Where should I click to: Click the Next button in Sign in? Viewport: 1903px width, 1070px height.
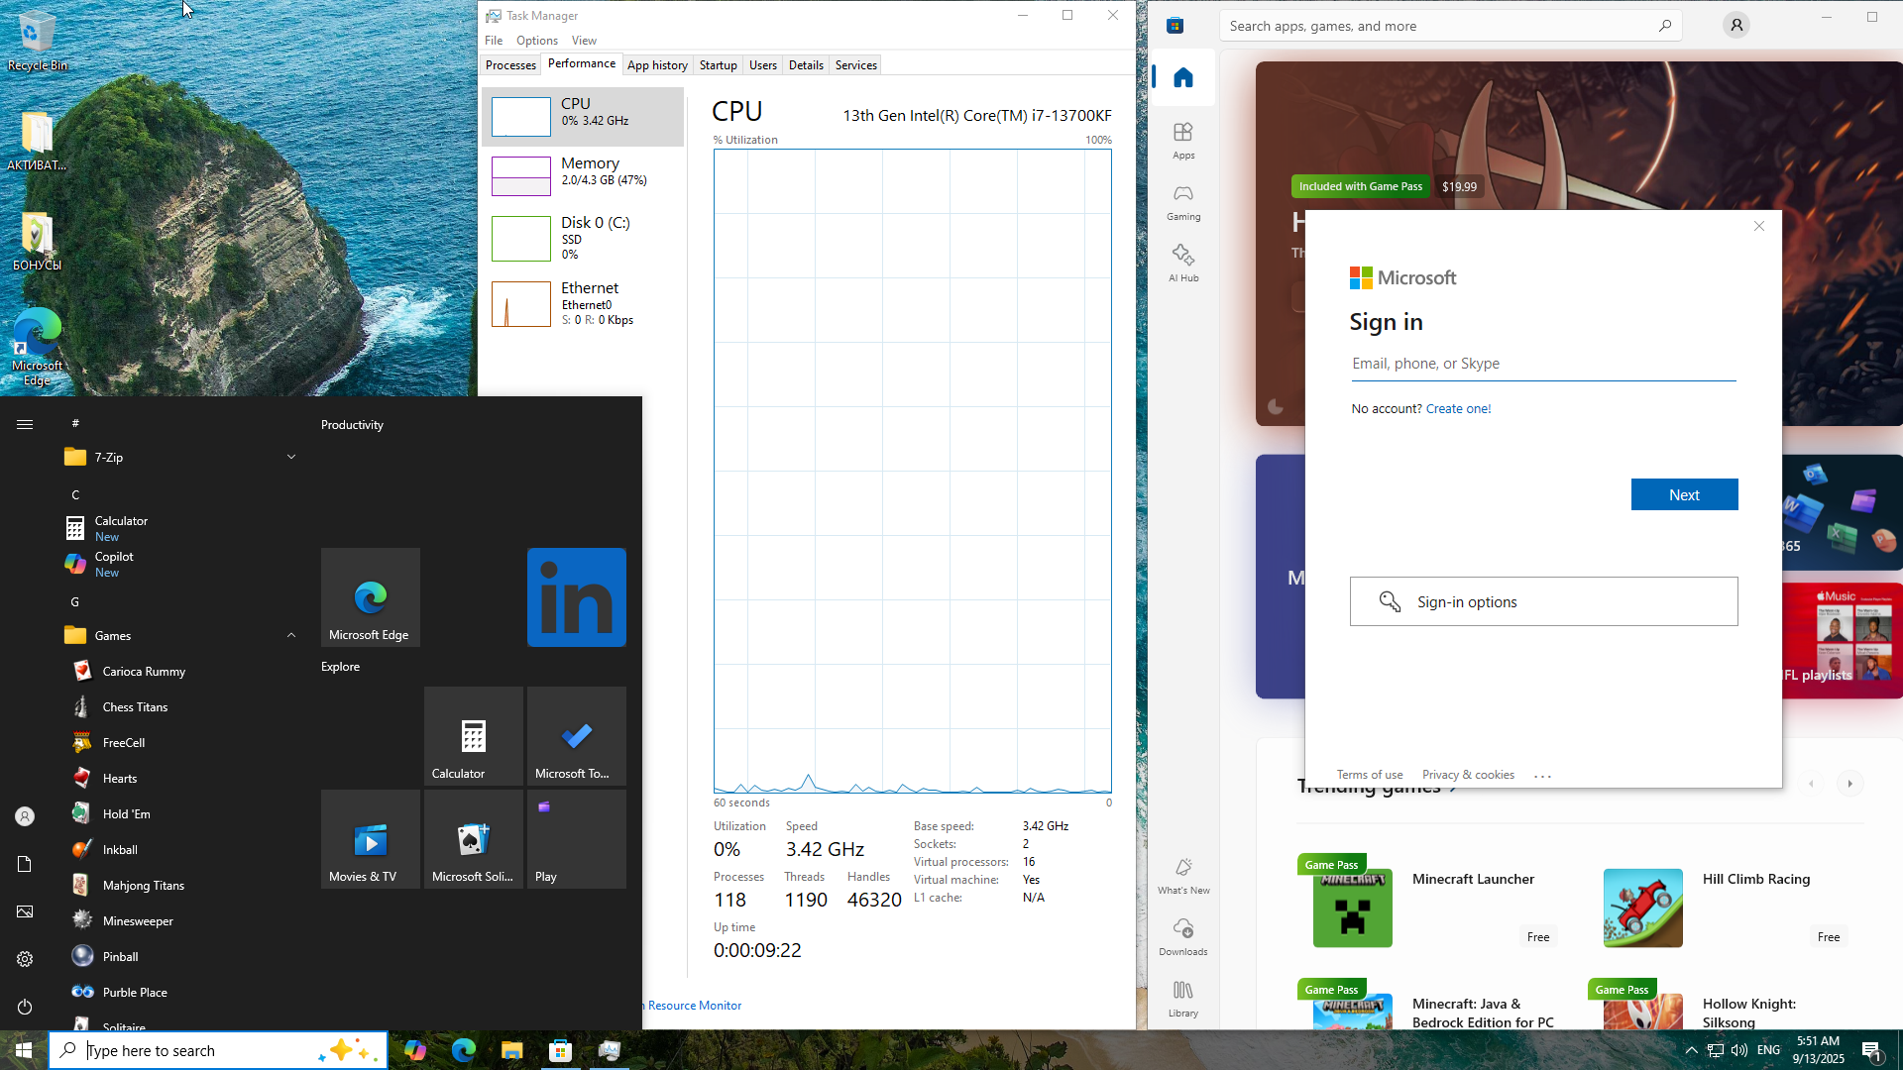click(x=1684, y=494)
